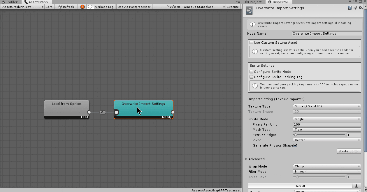Open the AssetGraphPPTest graph dropdown
Viewport: 367px width, 192px height.
(x=23, y=7)
